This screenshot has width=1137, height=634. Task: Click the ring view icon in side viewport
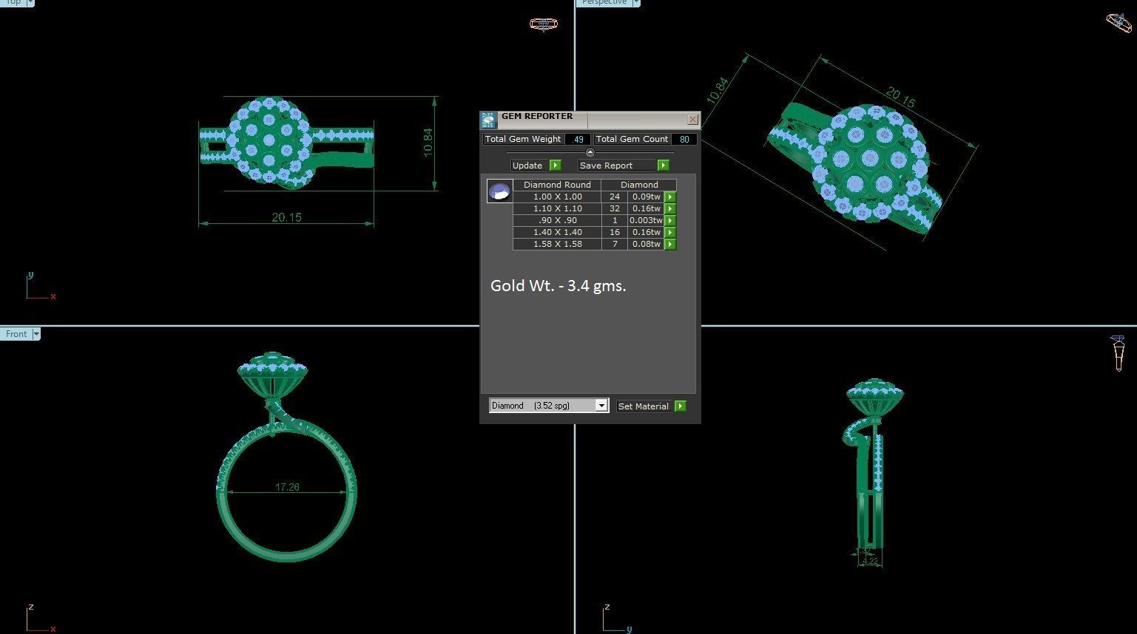tap(1118, 352)
